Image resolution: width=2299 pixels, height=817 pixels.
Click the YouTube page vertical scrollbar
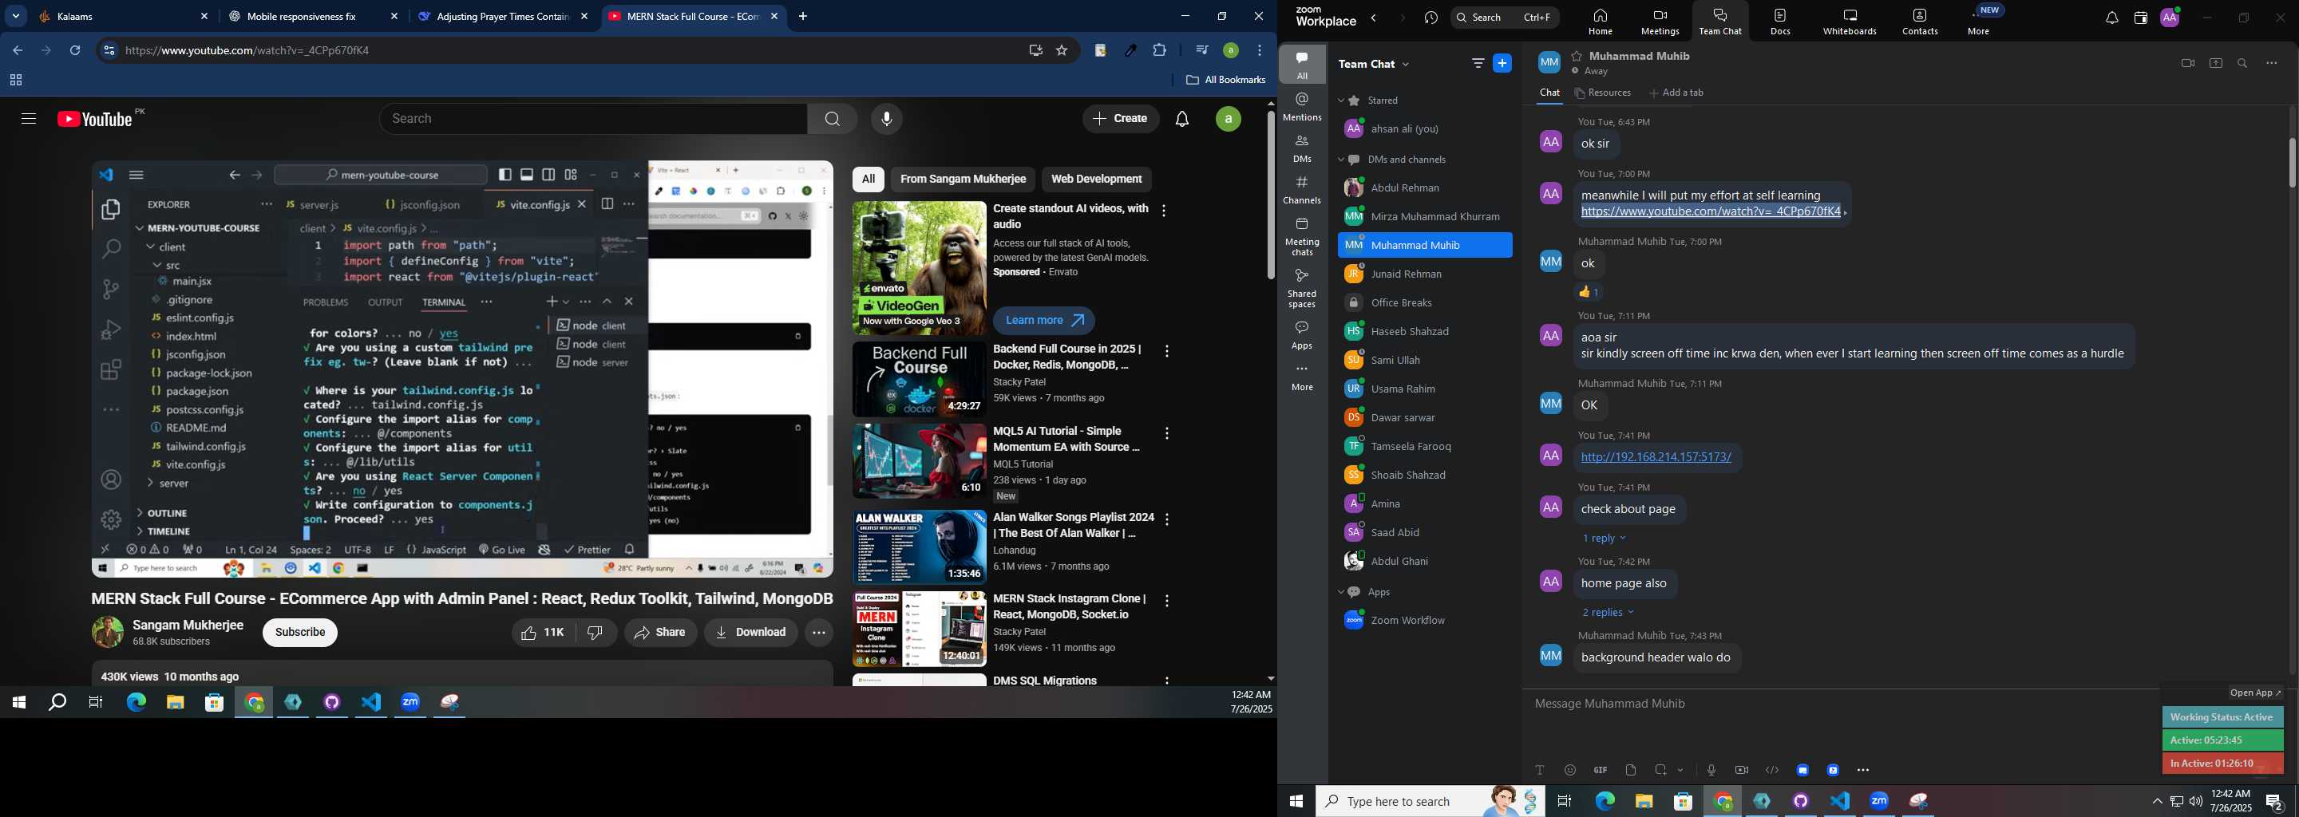[1270, 196]
